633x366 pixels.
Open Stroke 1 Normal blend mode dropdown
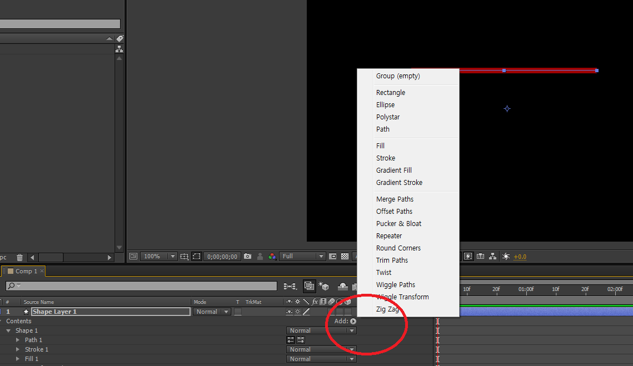321,349
